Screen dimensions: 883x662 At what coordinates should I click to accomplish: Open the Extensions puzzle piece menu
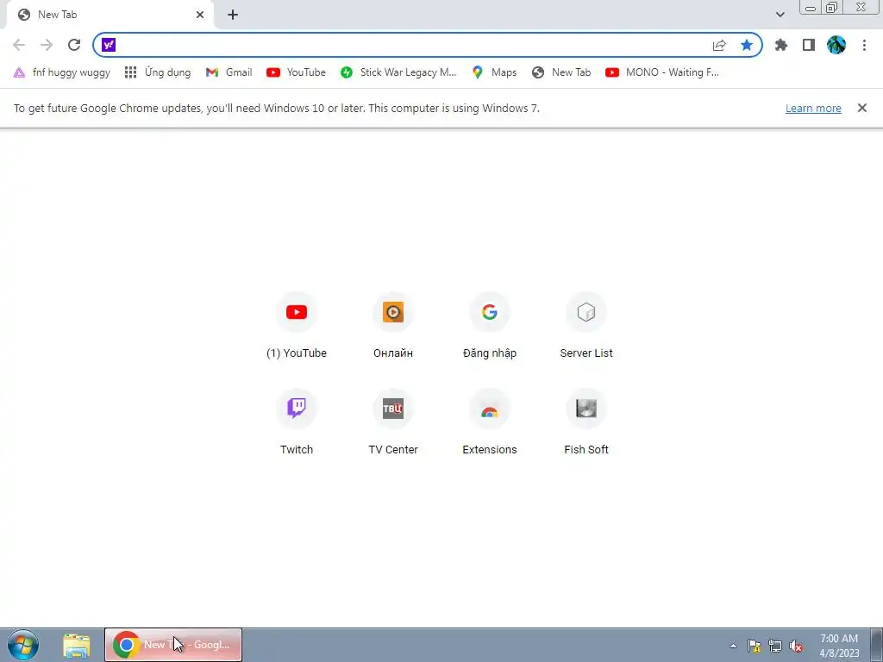click(781, 45)
